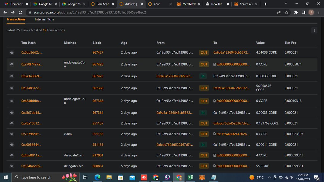Go forward in browser history

13,12
